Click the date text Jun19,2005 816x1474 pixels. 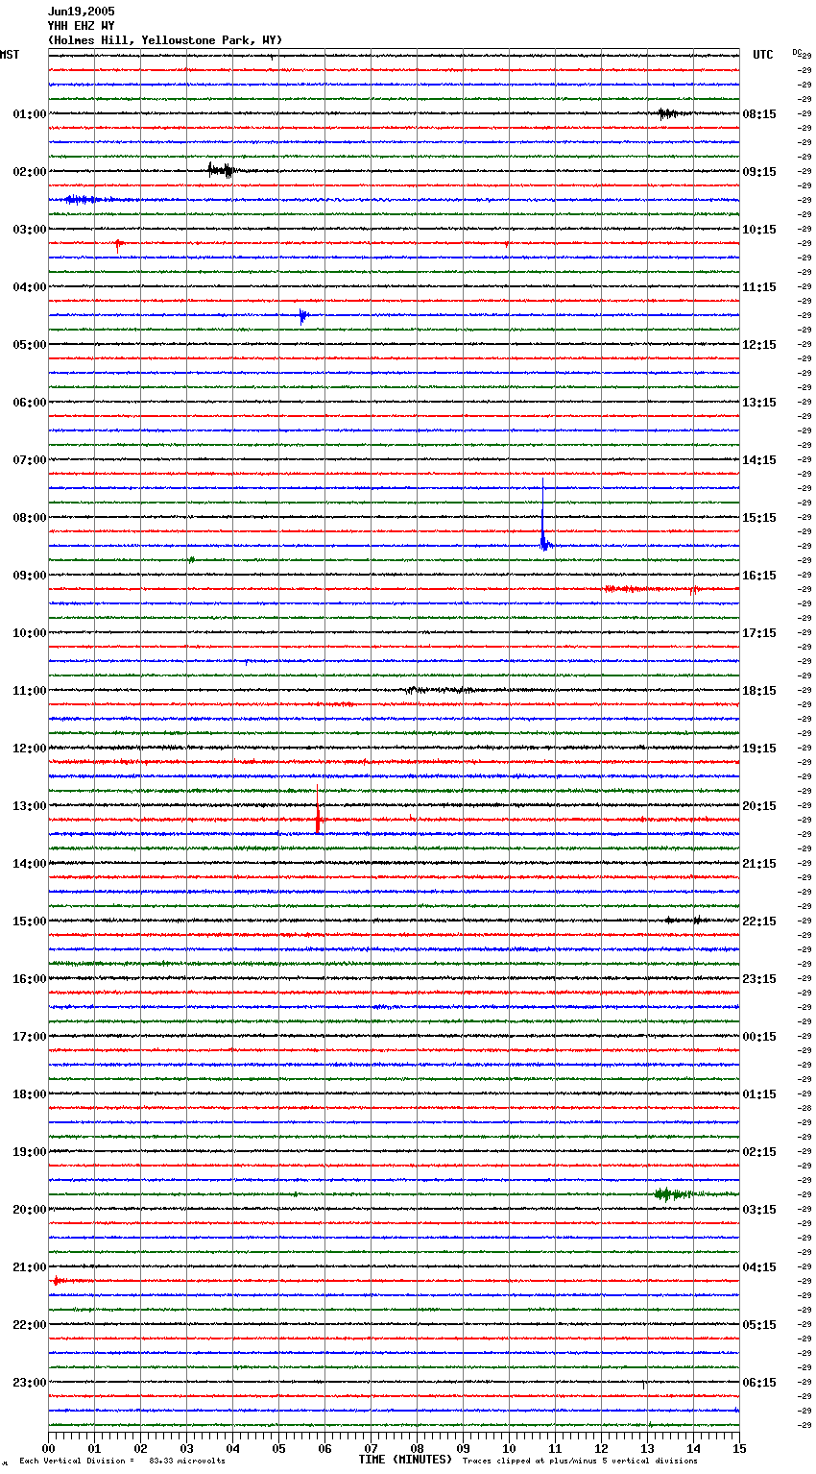[x=81, y=12]
